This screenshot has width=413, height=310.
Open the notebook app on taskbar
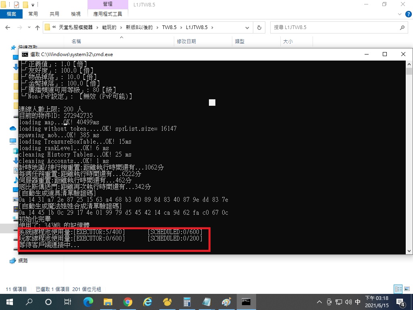[206, 302]
